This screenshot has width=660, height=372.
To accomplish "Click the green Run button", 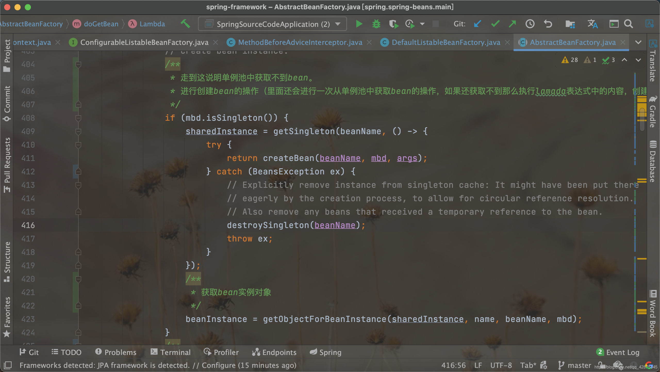I will (x=359, y=24).
